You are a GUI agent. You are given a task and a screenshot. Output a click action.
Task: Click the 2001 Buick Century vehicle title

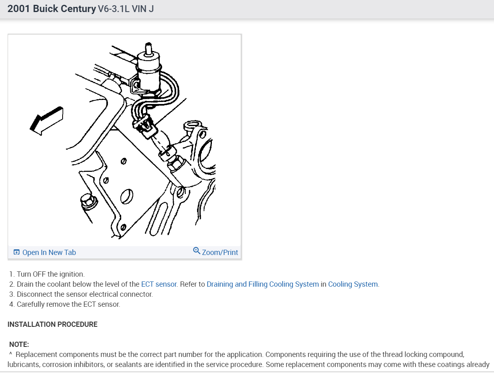coord(52,8)
